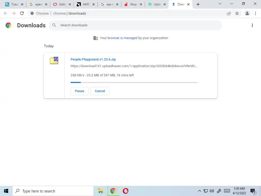This screenshot has width=261, height=196.
Task: Go forward to next page
Action: click(x=14, y=13)
